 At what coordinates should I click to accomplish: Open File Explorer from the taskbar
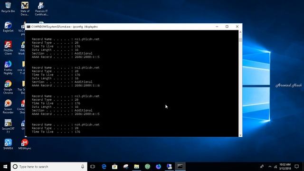pyautogui.click(x=137, y=167)
